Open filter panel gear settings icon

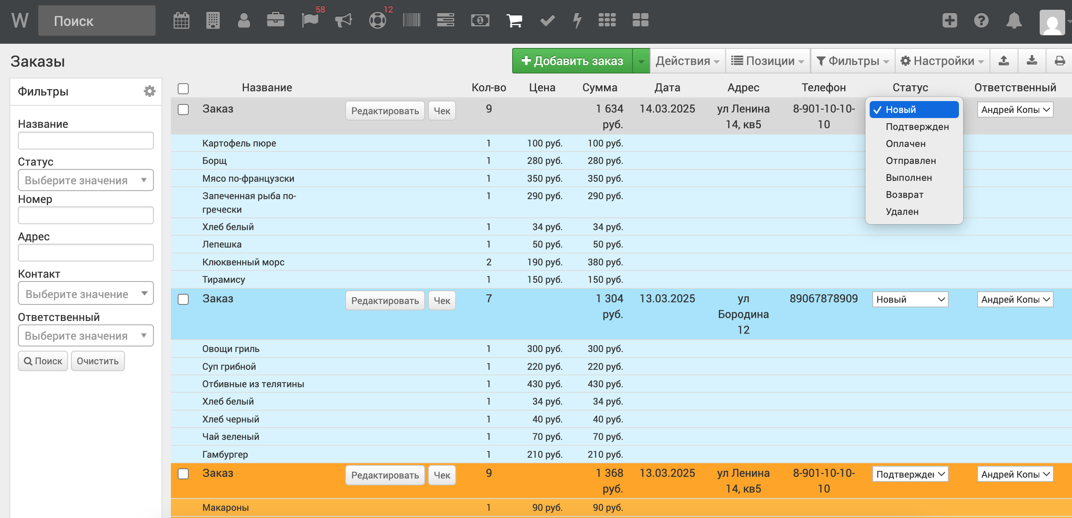pos(149,91)
